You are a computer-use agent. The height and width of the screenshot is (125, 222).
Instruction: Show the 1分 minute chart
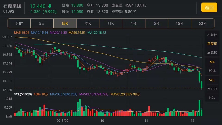[134, 23]
